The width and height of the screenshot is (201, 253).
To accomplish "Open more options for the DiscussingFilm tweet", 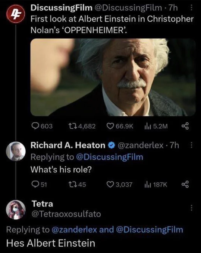I will (x=191, y=7).
